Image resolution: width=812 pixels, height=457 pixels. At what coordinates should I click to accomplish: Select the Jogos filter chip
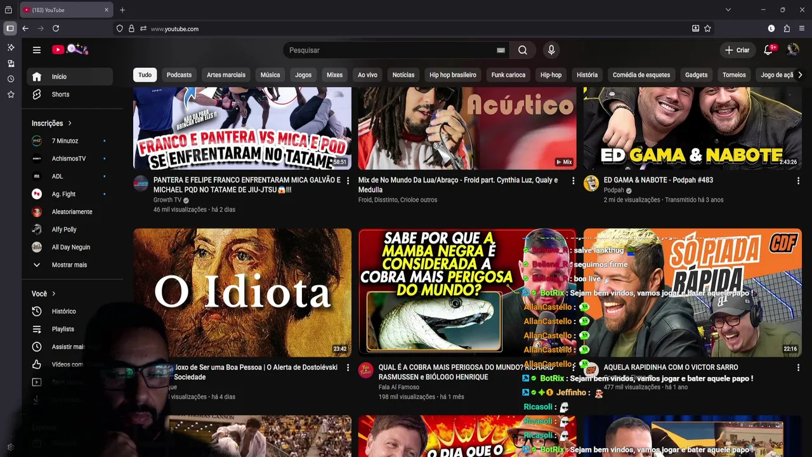[x=303, y=75]
